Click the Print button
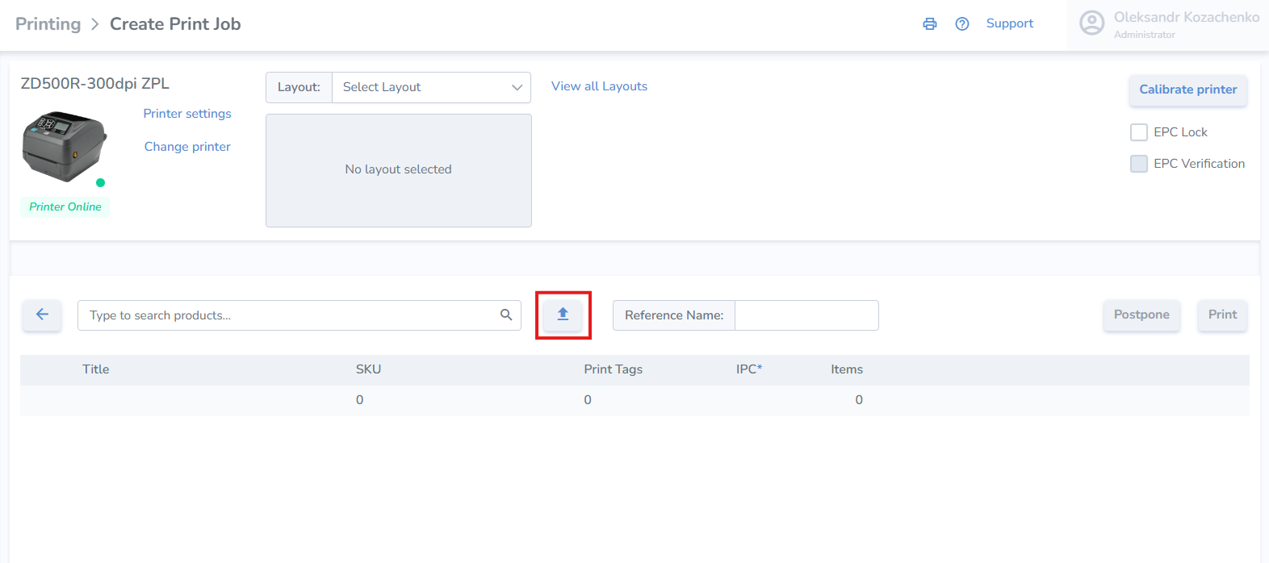The width and height of the screenshot is (1269, 563). click(1222, 315)
